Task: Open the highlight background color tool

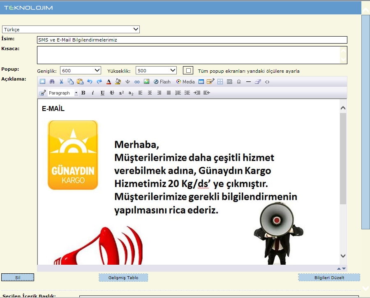Action: (118, 82)
